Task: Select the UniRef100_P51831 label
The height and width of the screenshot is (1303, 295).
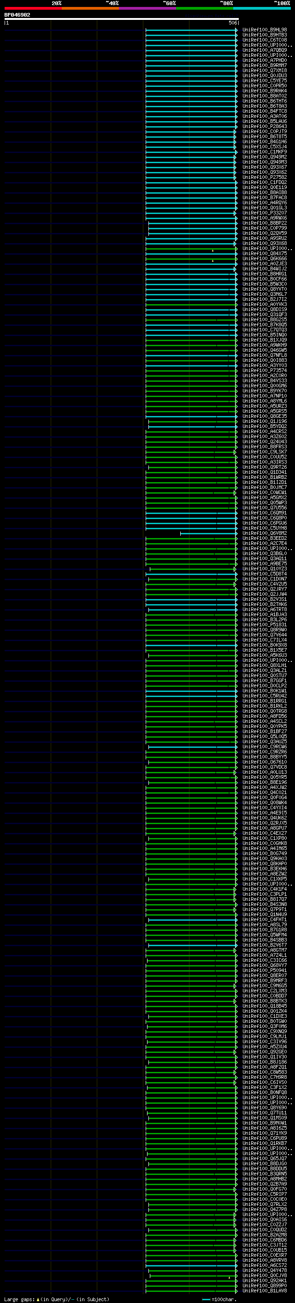Action: (x=264, y=625)
